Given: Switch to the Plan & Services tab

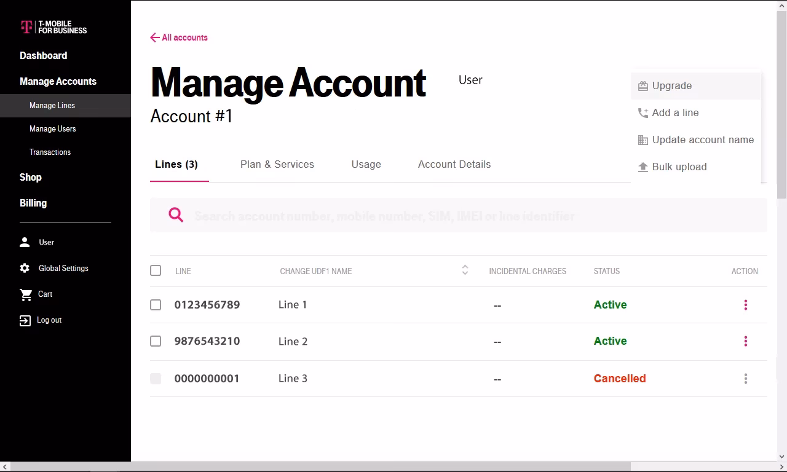Looking at the screenshot, I should [x=277, y=164].
